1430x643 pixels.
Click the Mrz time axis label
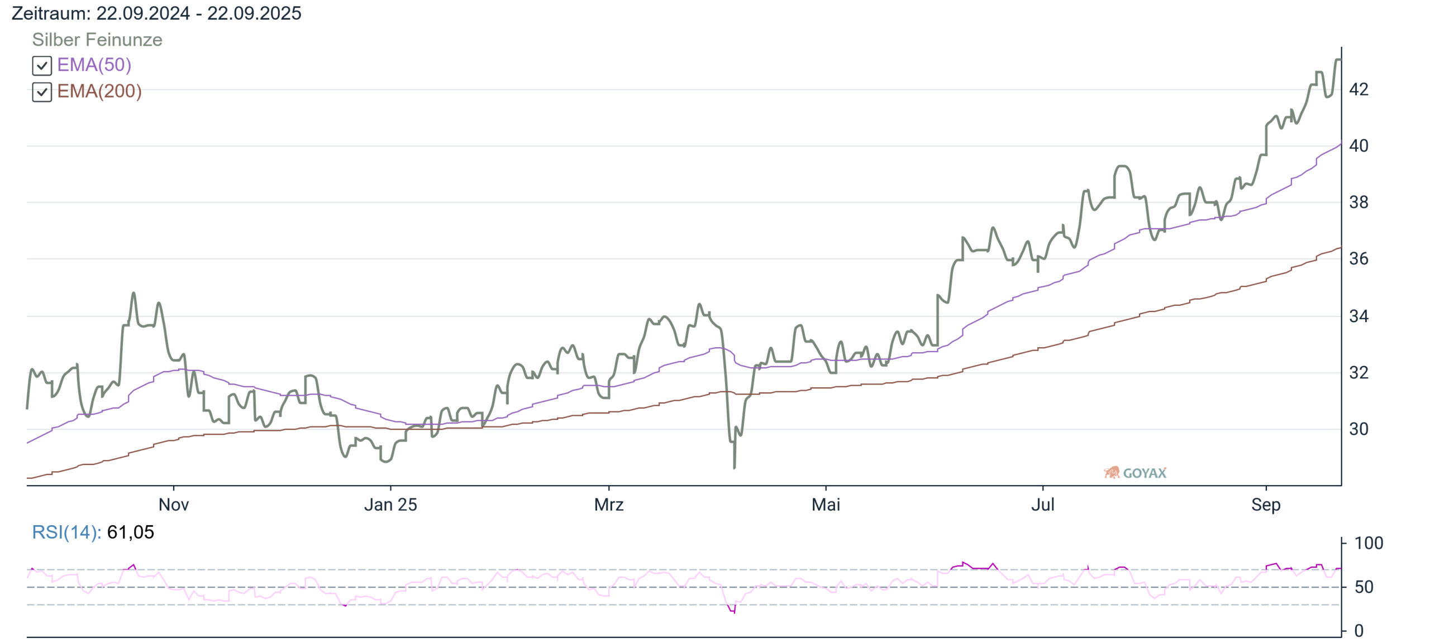(x=609, y=505)
